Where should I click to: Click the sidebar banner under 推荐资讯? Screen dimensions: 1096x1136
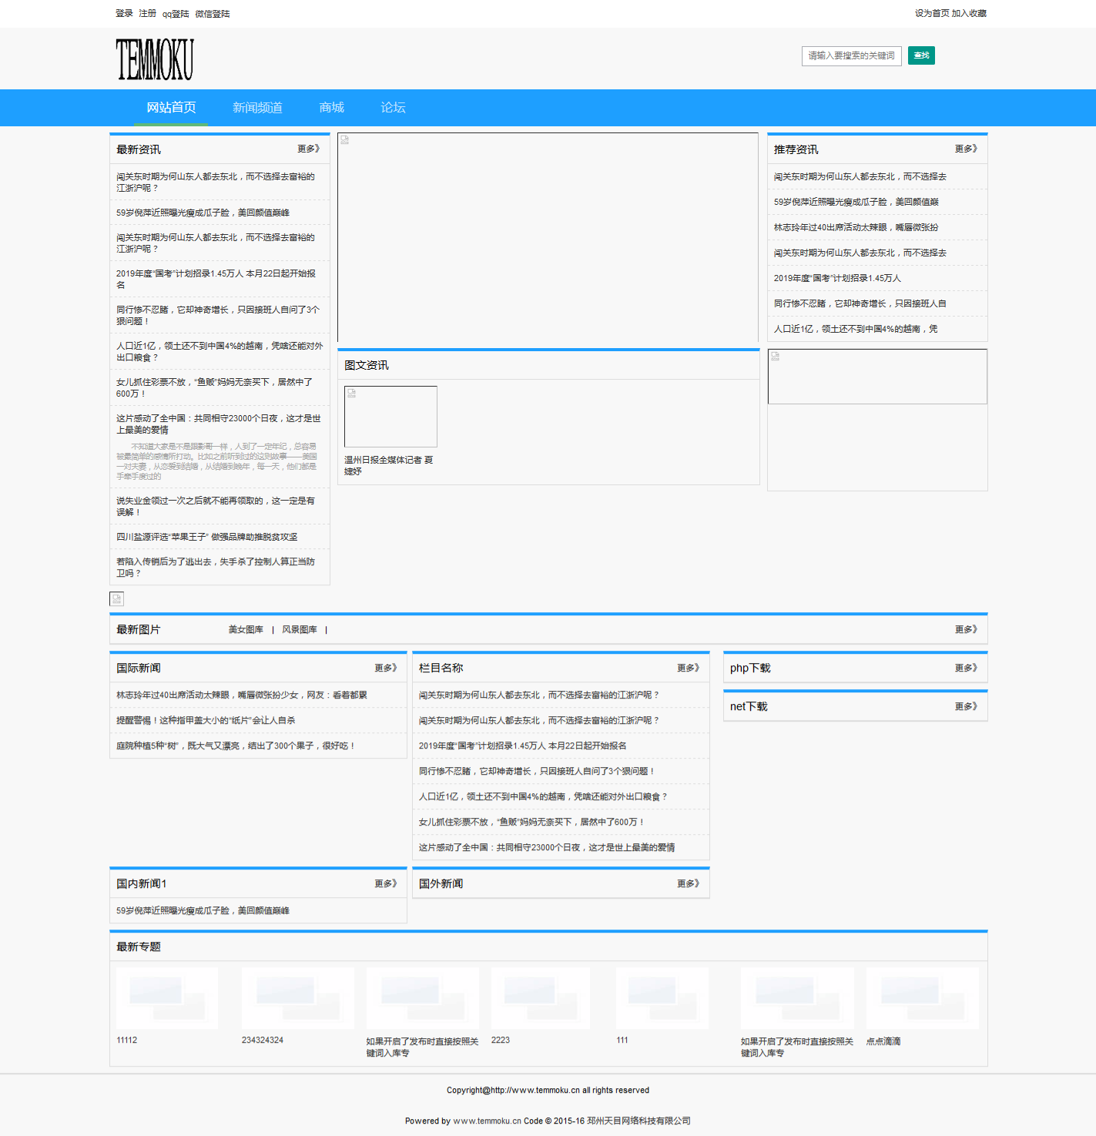(x=877, y=377)
